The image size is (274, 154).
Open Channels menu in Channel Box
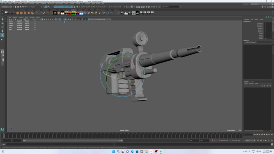tap(247, 19)
